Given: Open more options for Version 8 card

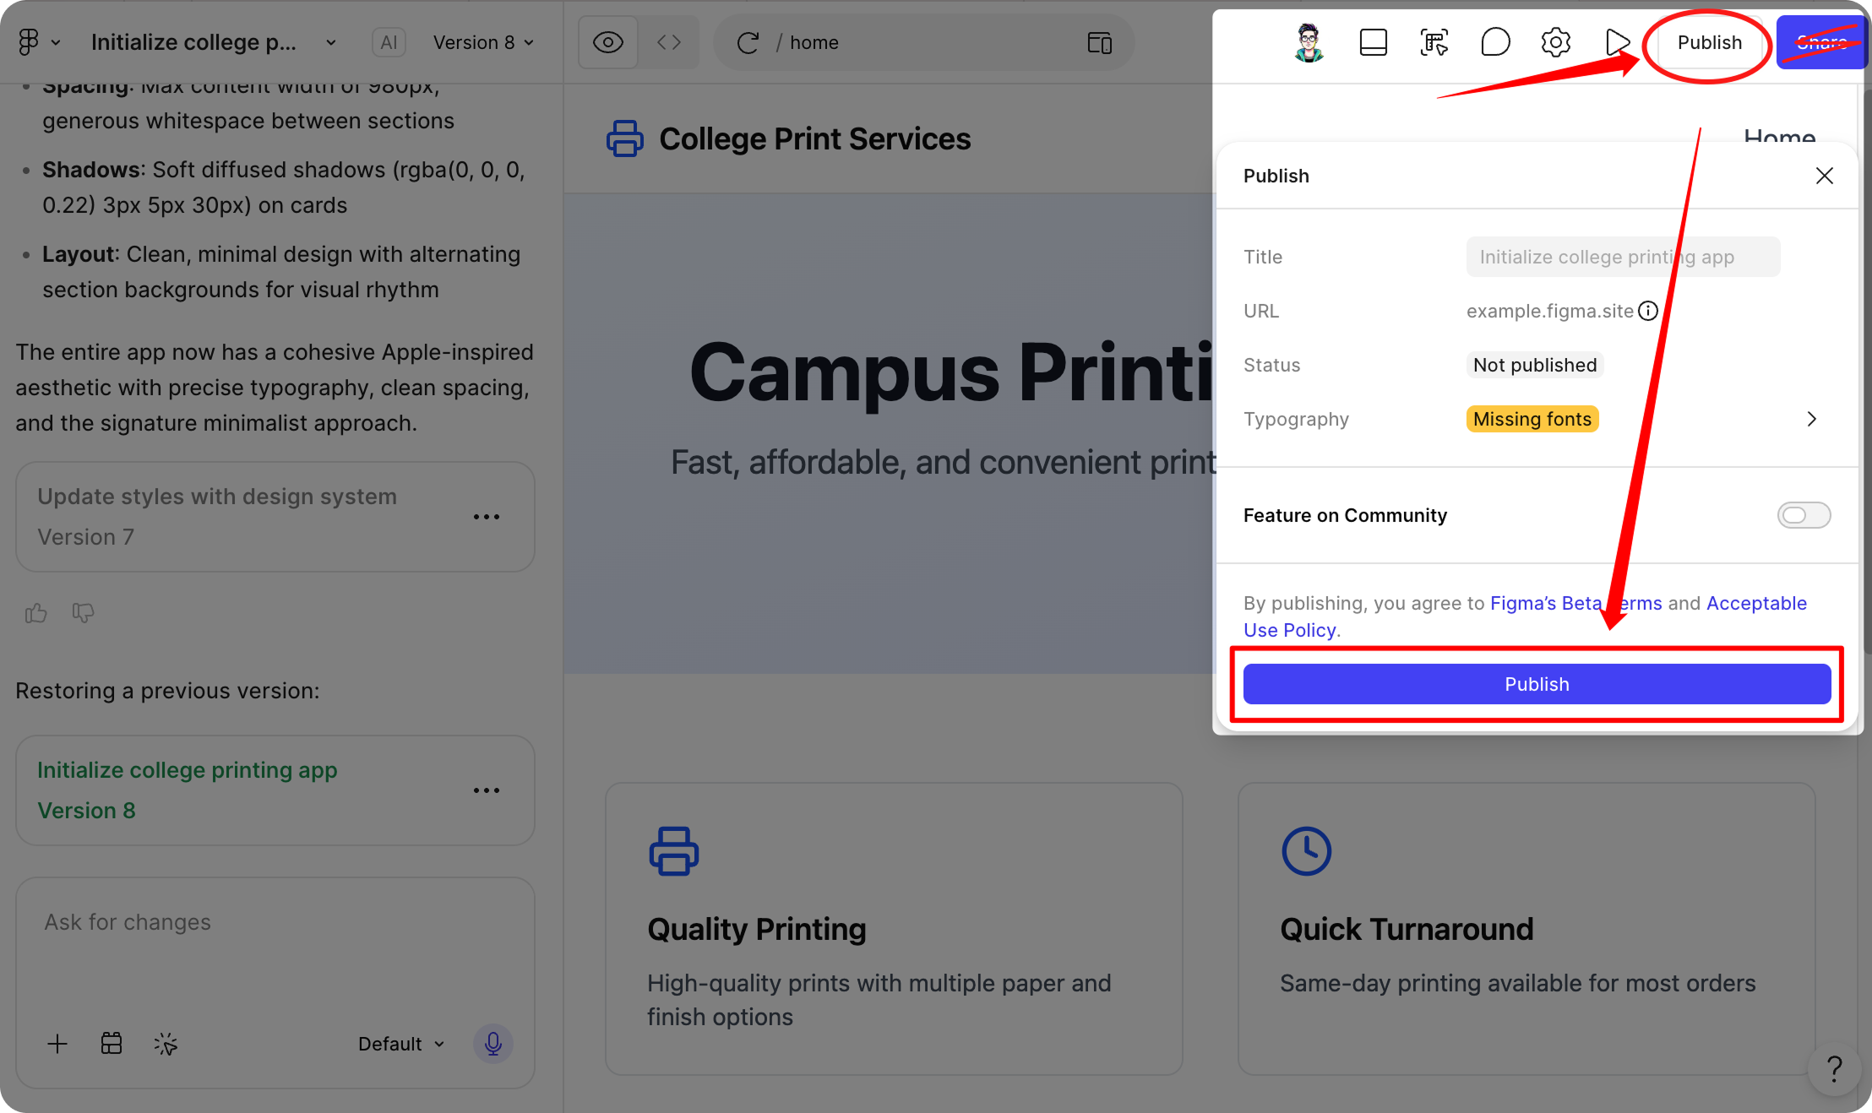Looking at the screenshot, I should coord(487,790).
